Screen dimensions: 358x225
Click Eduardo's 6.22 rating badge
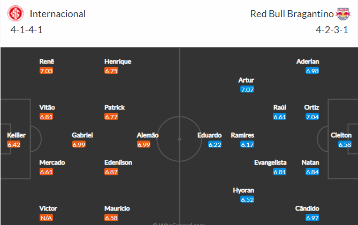click(215, 144)
